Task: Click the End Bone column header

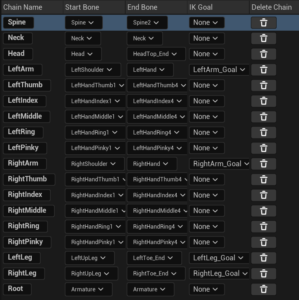Action: pyautogui.click(x=156, y=7)
